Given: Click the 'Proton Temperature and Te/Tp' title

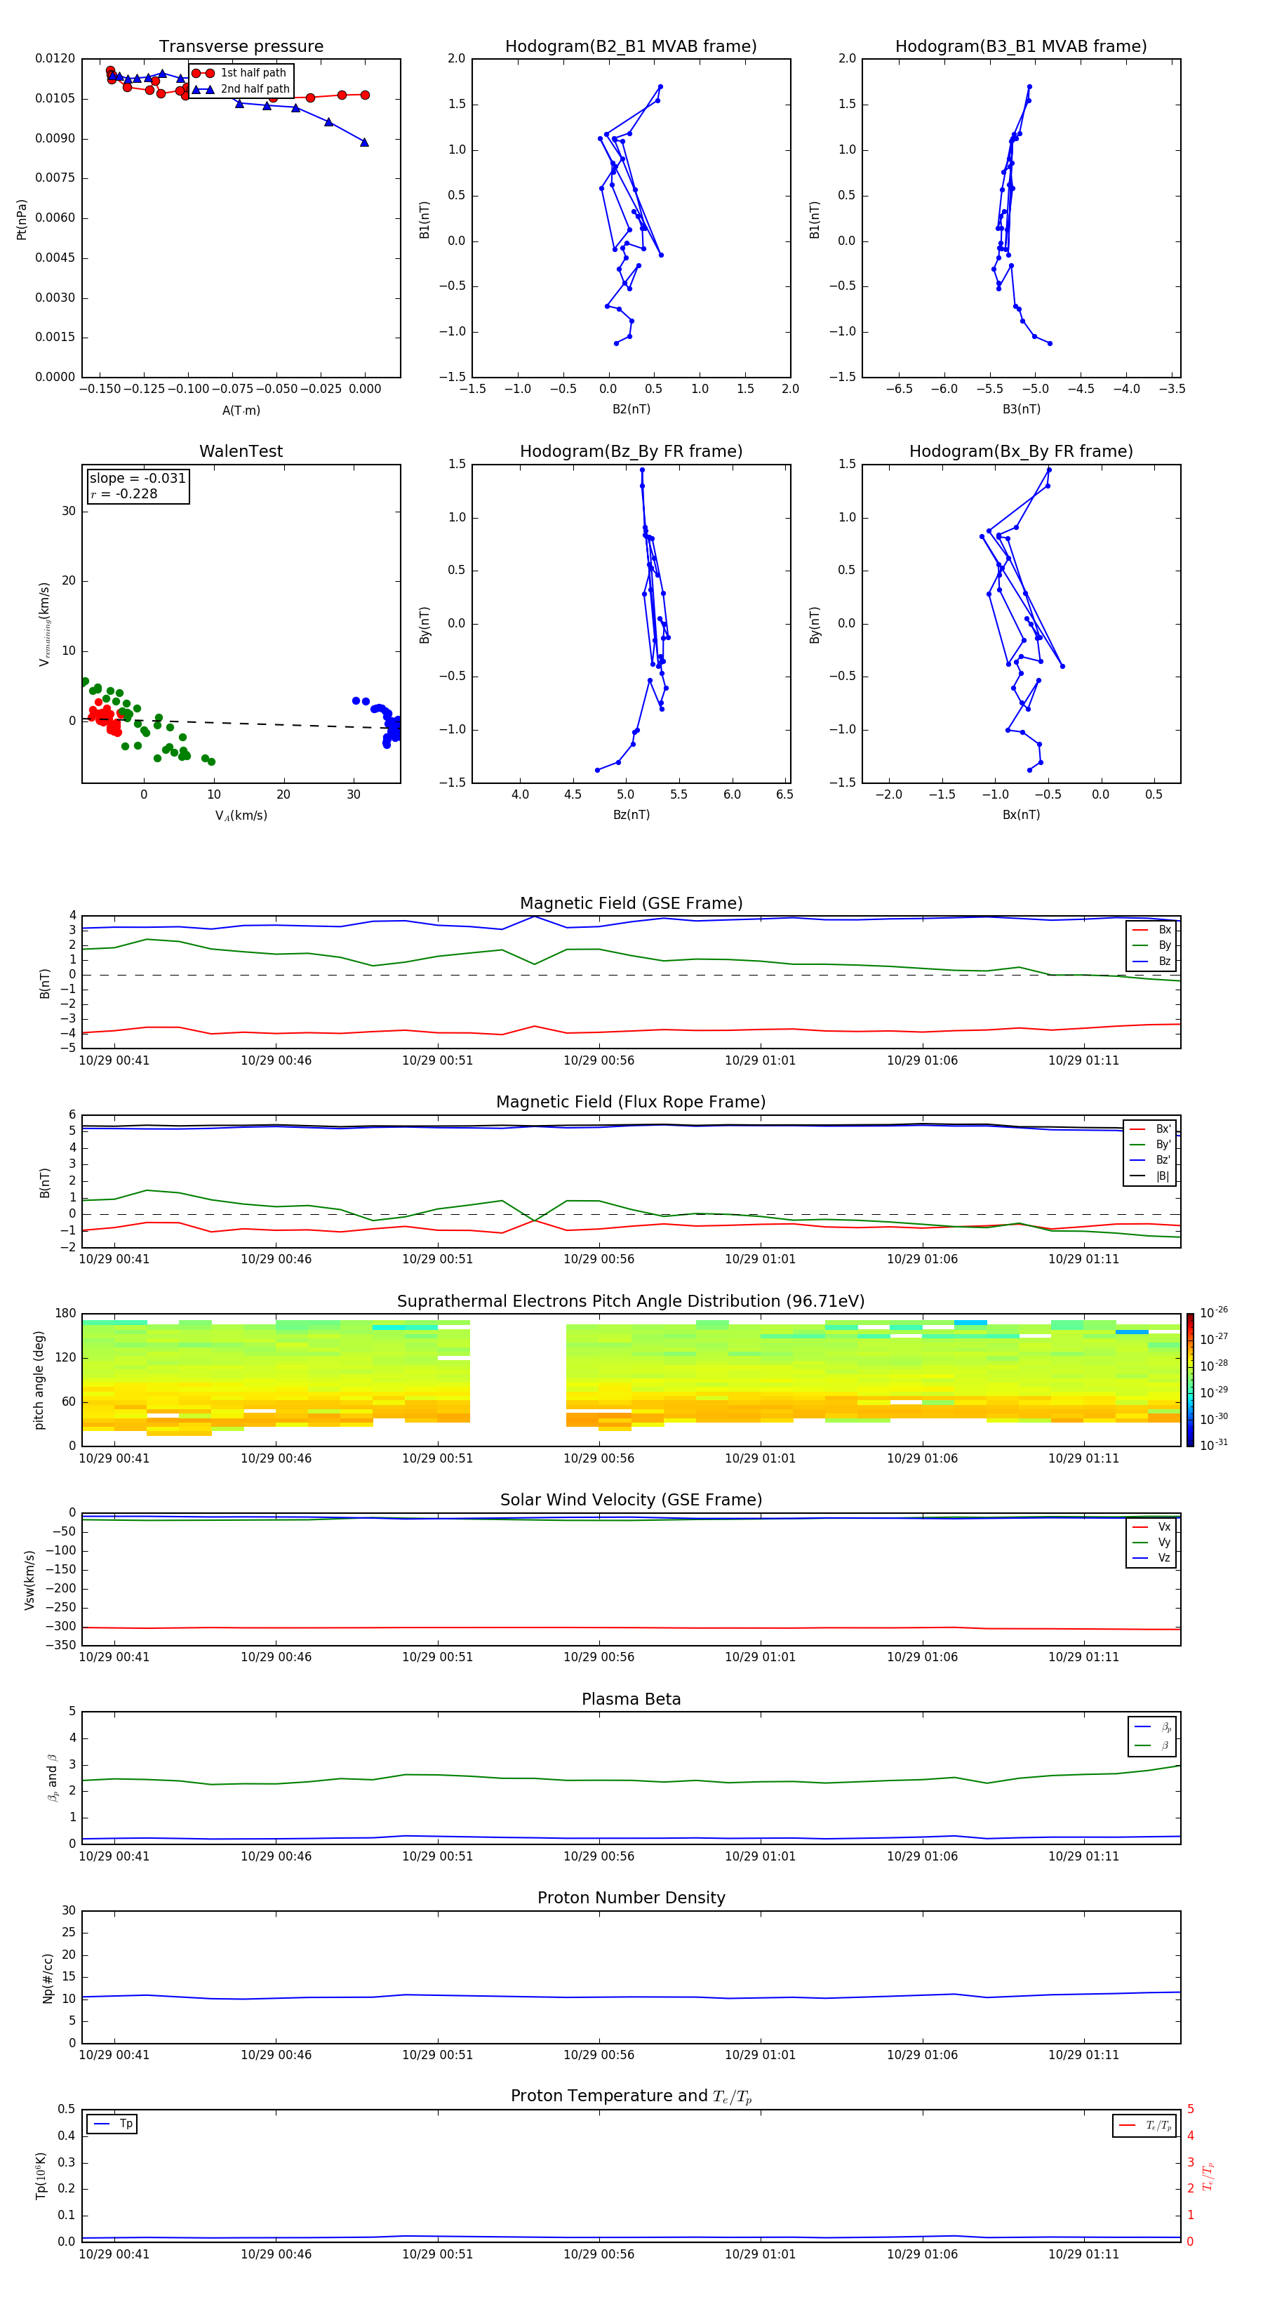Looking at the screenshot, I should tap(631, 2096).
